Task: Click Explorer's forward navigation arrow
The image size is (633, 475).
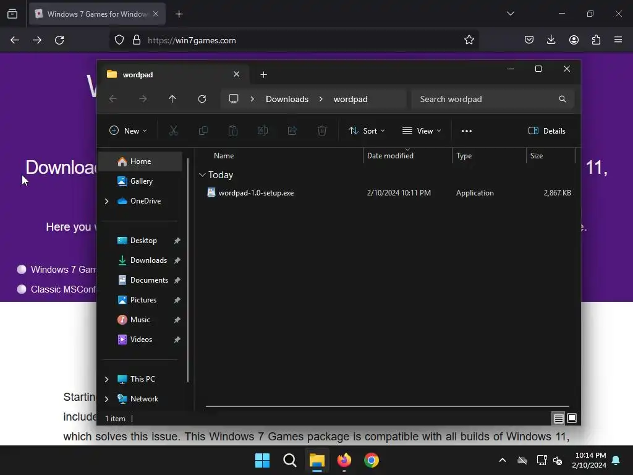Action: point(143,99)
